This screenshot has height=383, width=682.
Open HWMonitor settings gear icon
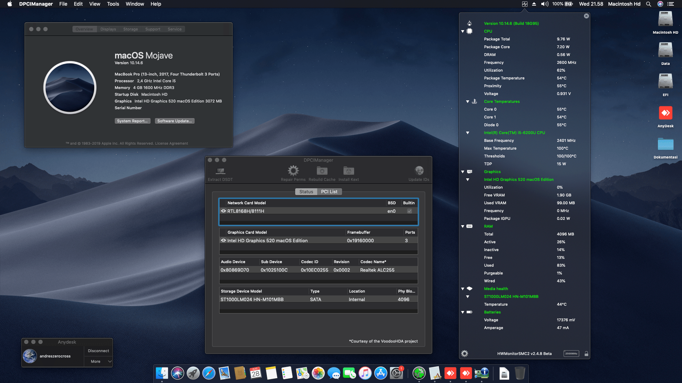[x=465, y=354]
